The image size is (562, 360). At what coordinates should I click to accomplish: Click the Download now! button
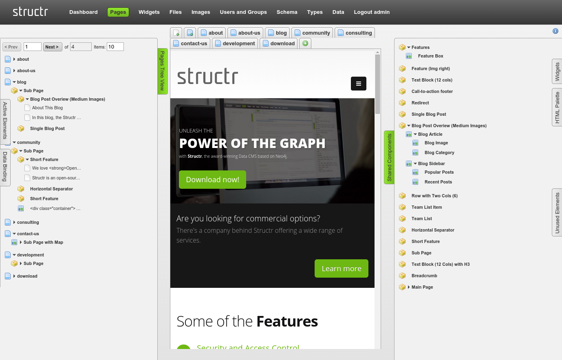point(212,179)
